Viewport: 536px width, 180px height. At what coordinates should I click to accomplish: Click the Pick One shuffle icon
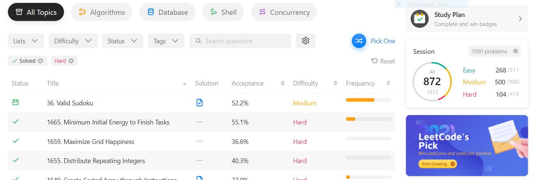359,41
